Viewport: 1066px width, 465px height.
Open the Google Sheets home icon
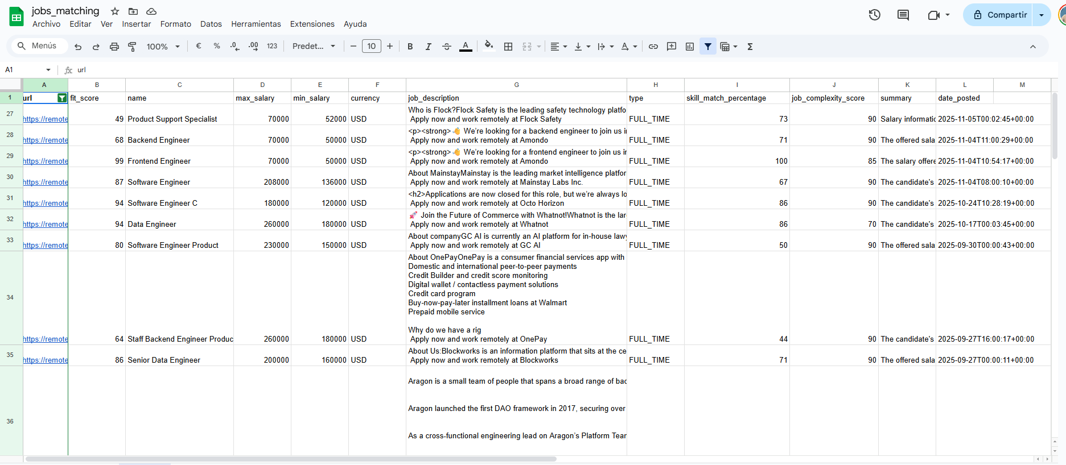17,16
